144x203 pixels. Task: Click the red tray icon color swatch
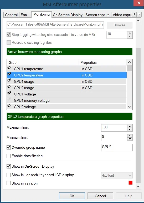tap(130, 183)
